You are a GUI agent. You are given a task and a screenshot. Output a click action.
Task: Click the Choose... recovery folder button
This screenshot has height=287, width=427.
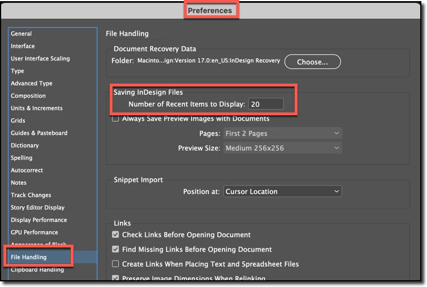point(312,62)
